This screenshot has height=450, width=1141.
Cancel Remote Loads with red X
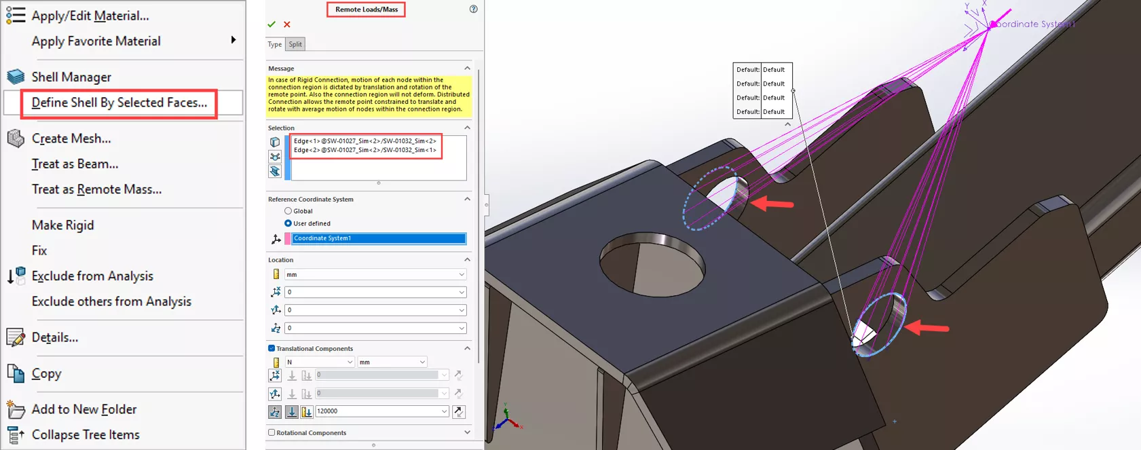(x=287, y=24)
